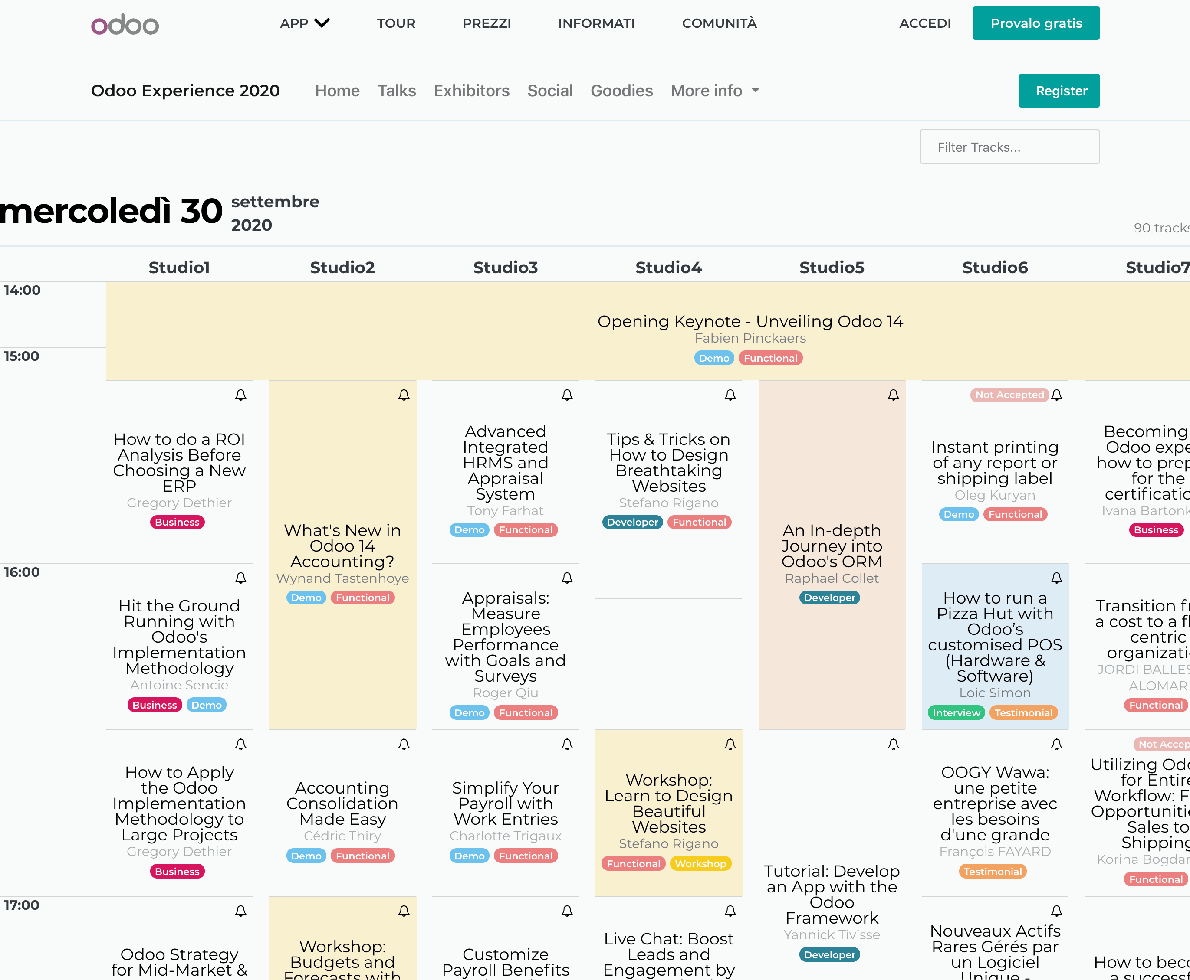Click bell icon on Accounting Consolidation talk
This screenshot has height=980, width=1190.
pos(404,744)
